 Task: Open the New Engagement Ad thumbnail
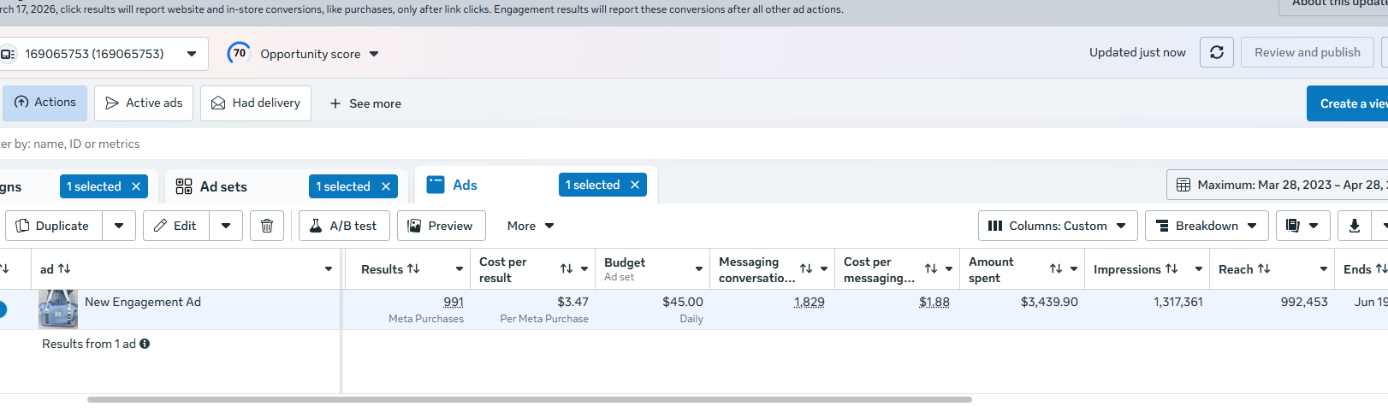(58, 309)
